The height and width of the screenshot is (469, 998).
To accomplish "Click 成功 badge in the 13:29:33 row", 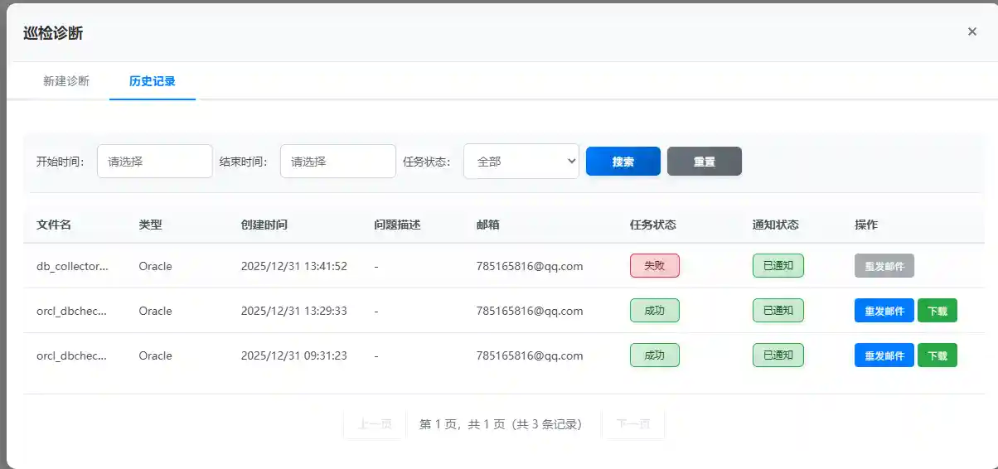I will click(x=655, y=311).
